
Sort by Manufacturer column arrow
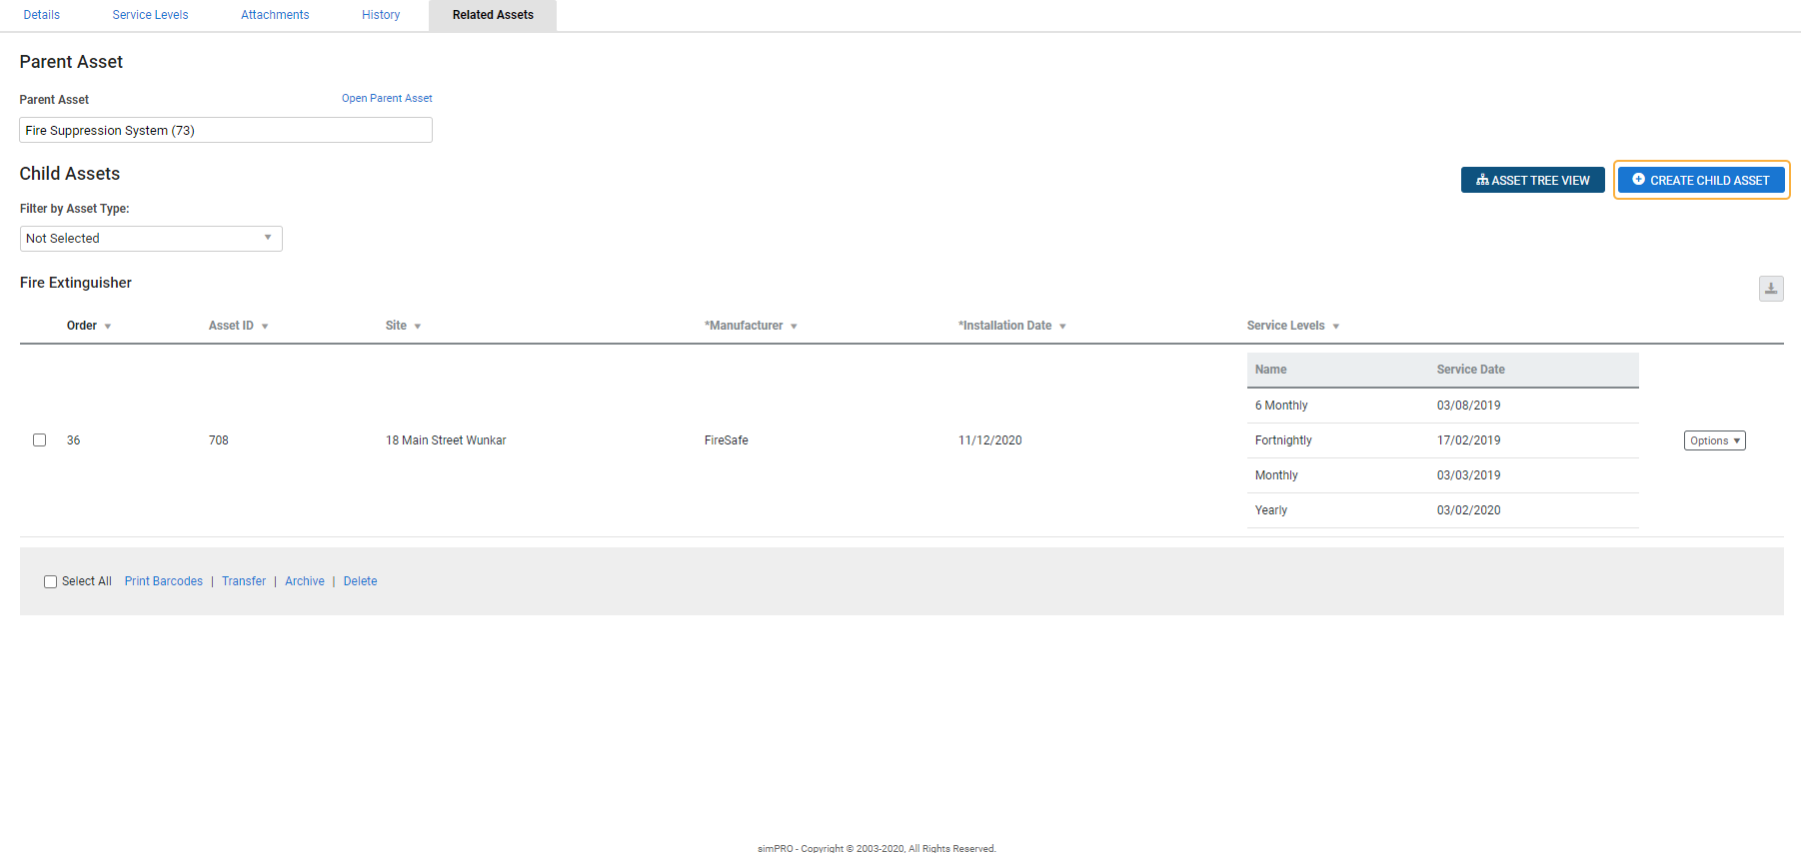(794, 327)
